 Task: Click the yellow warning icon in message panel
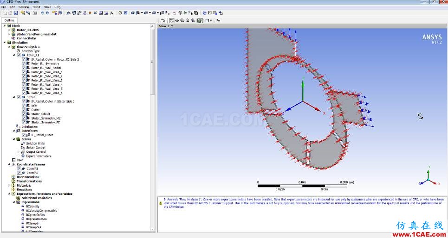[x=161, y=203]
